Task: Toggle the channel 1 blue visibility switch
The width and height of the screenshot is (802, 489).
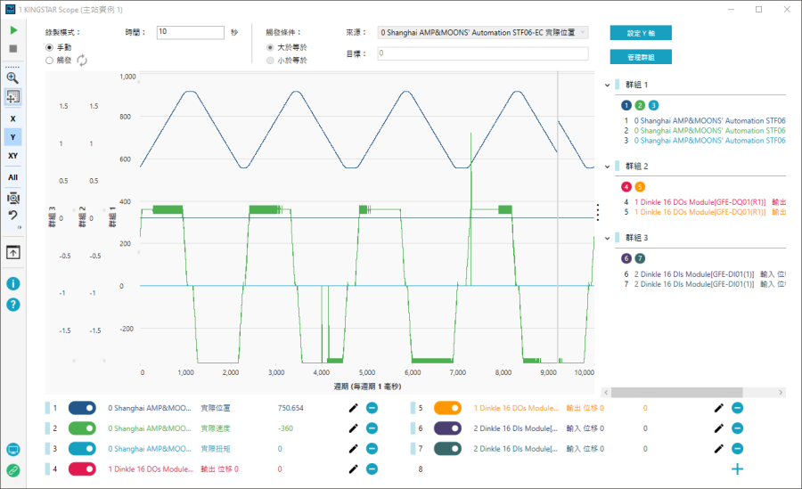Action: point(82,408)
